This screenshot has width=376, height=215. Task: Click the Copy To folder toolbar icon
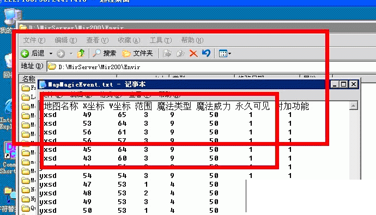click(180, 53)
